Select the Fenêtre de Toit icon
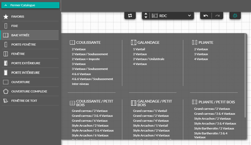 (6, 101)
